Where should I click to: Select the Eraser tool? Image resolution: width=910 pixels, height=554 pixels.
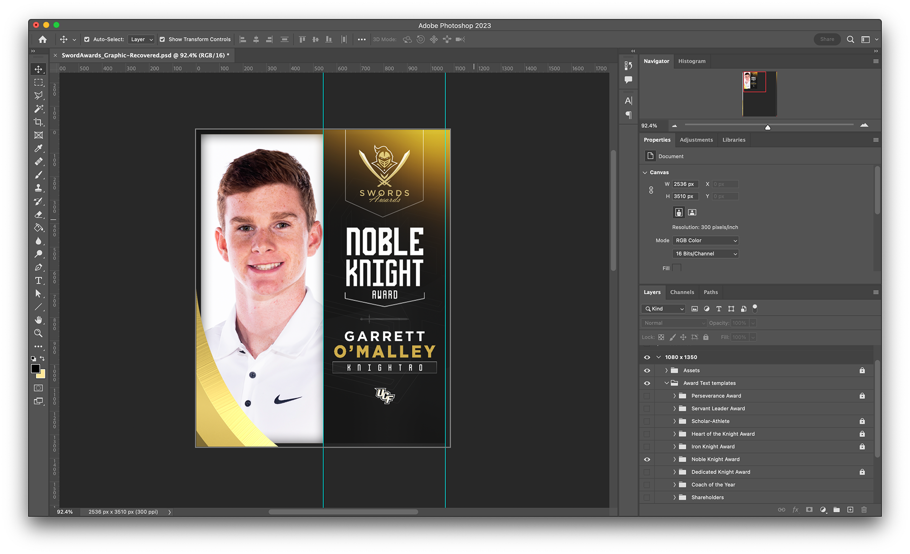click(38, 215)
